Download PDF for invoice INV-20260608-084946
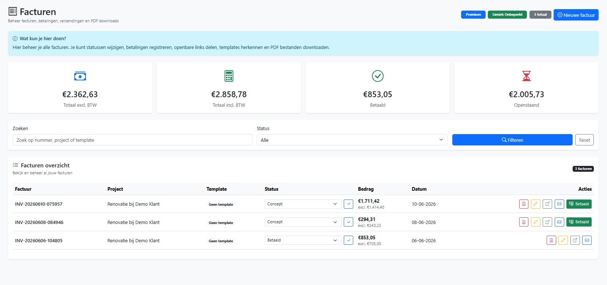 [524, 222]
